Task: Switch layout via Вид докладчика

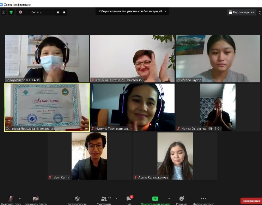Action: pos(241,12)
